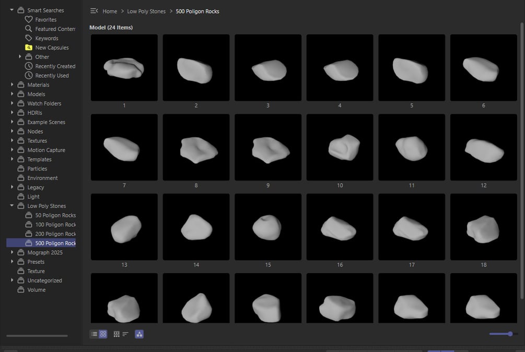Open Watch Folders database icon
The width and height of the screenshot is (525, 352).
(x=21, y=104)
